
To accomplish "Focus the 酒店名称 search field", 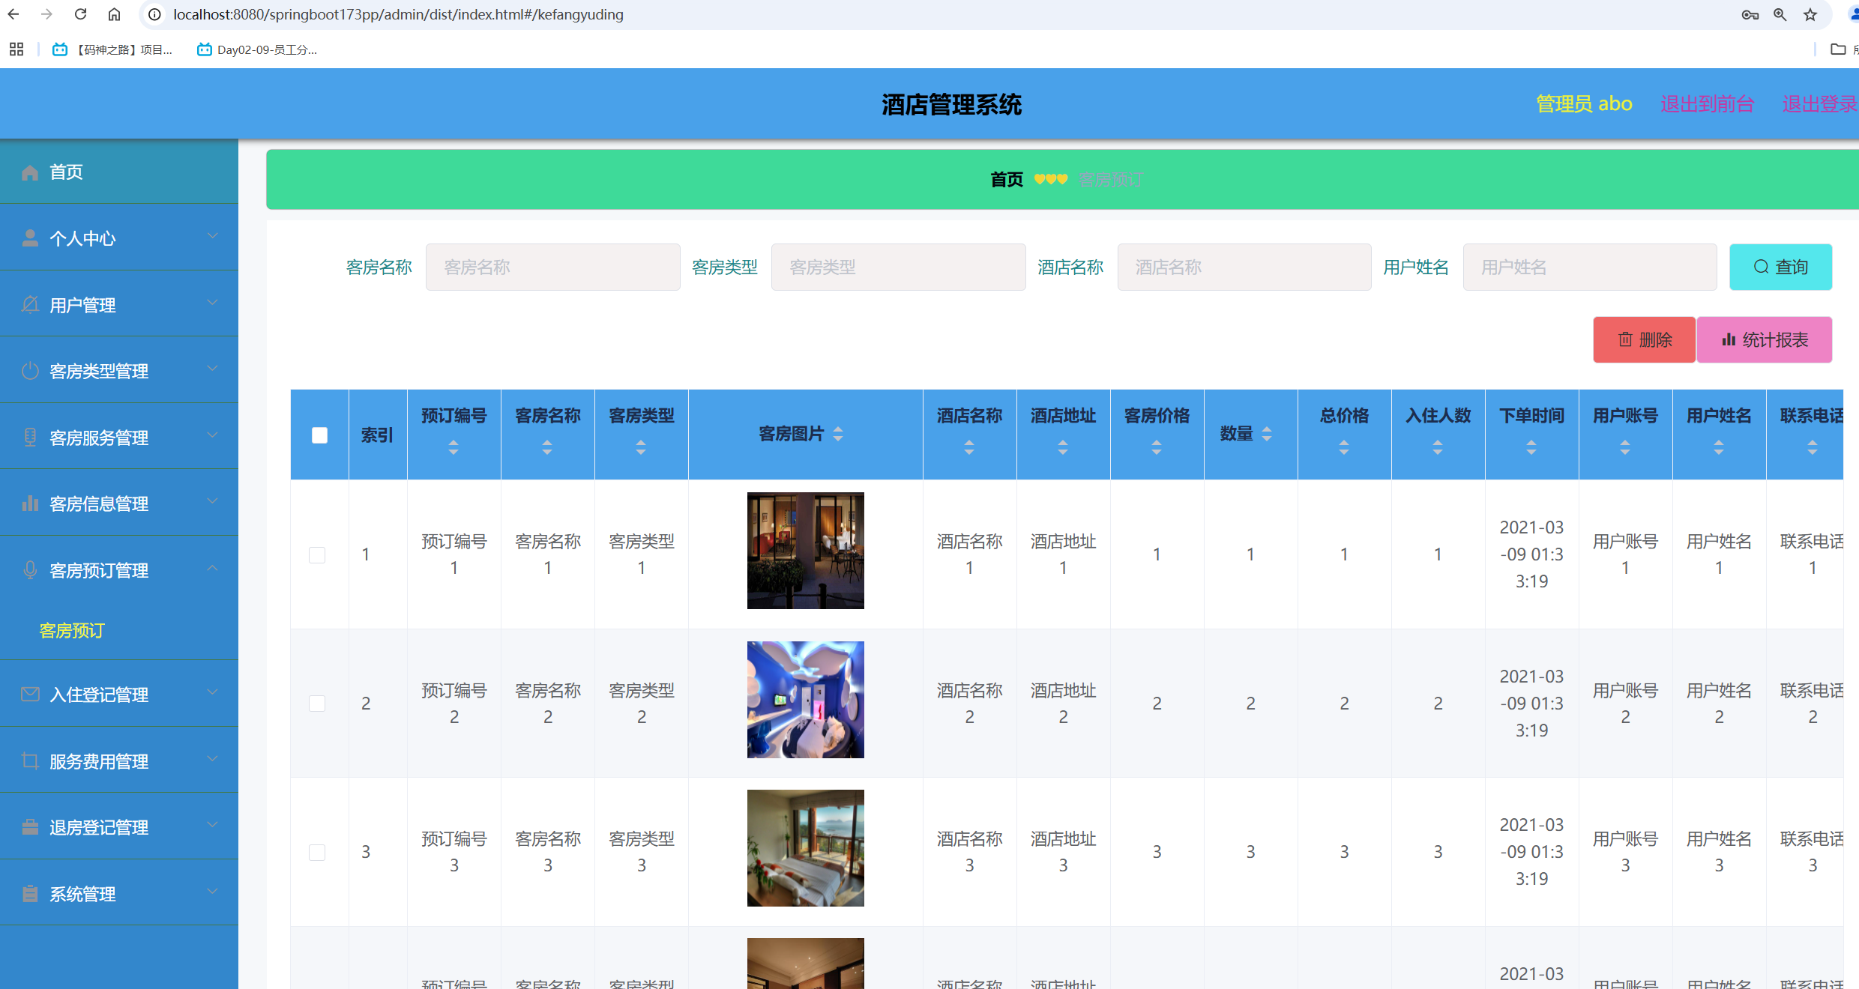I will (1244, 267).
